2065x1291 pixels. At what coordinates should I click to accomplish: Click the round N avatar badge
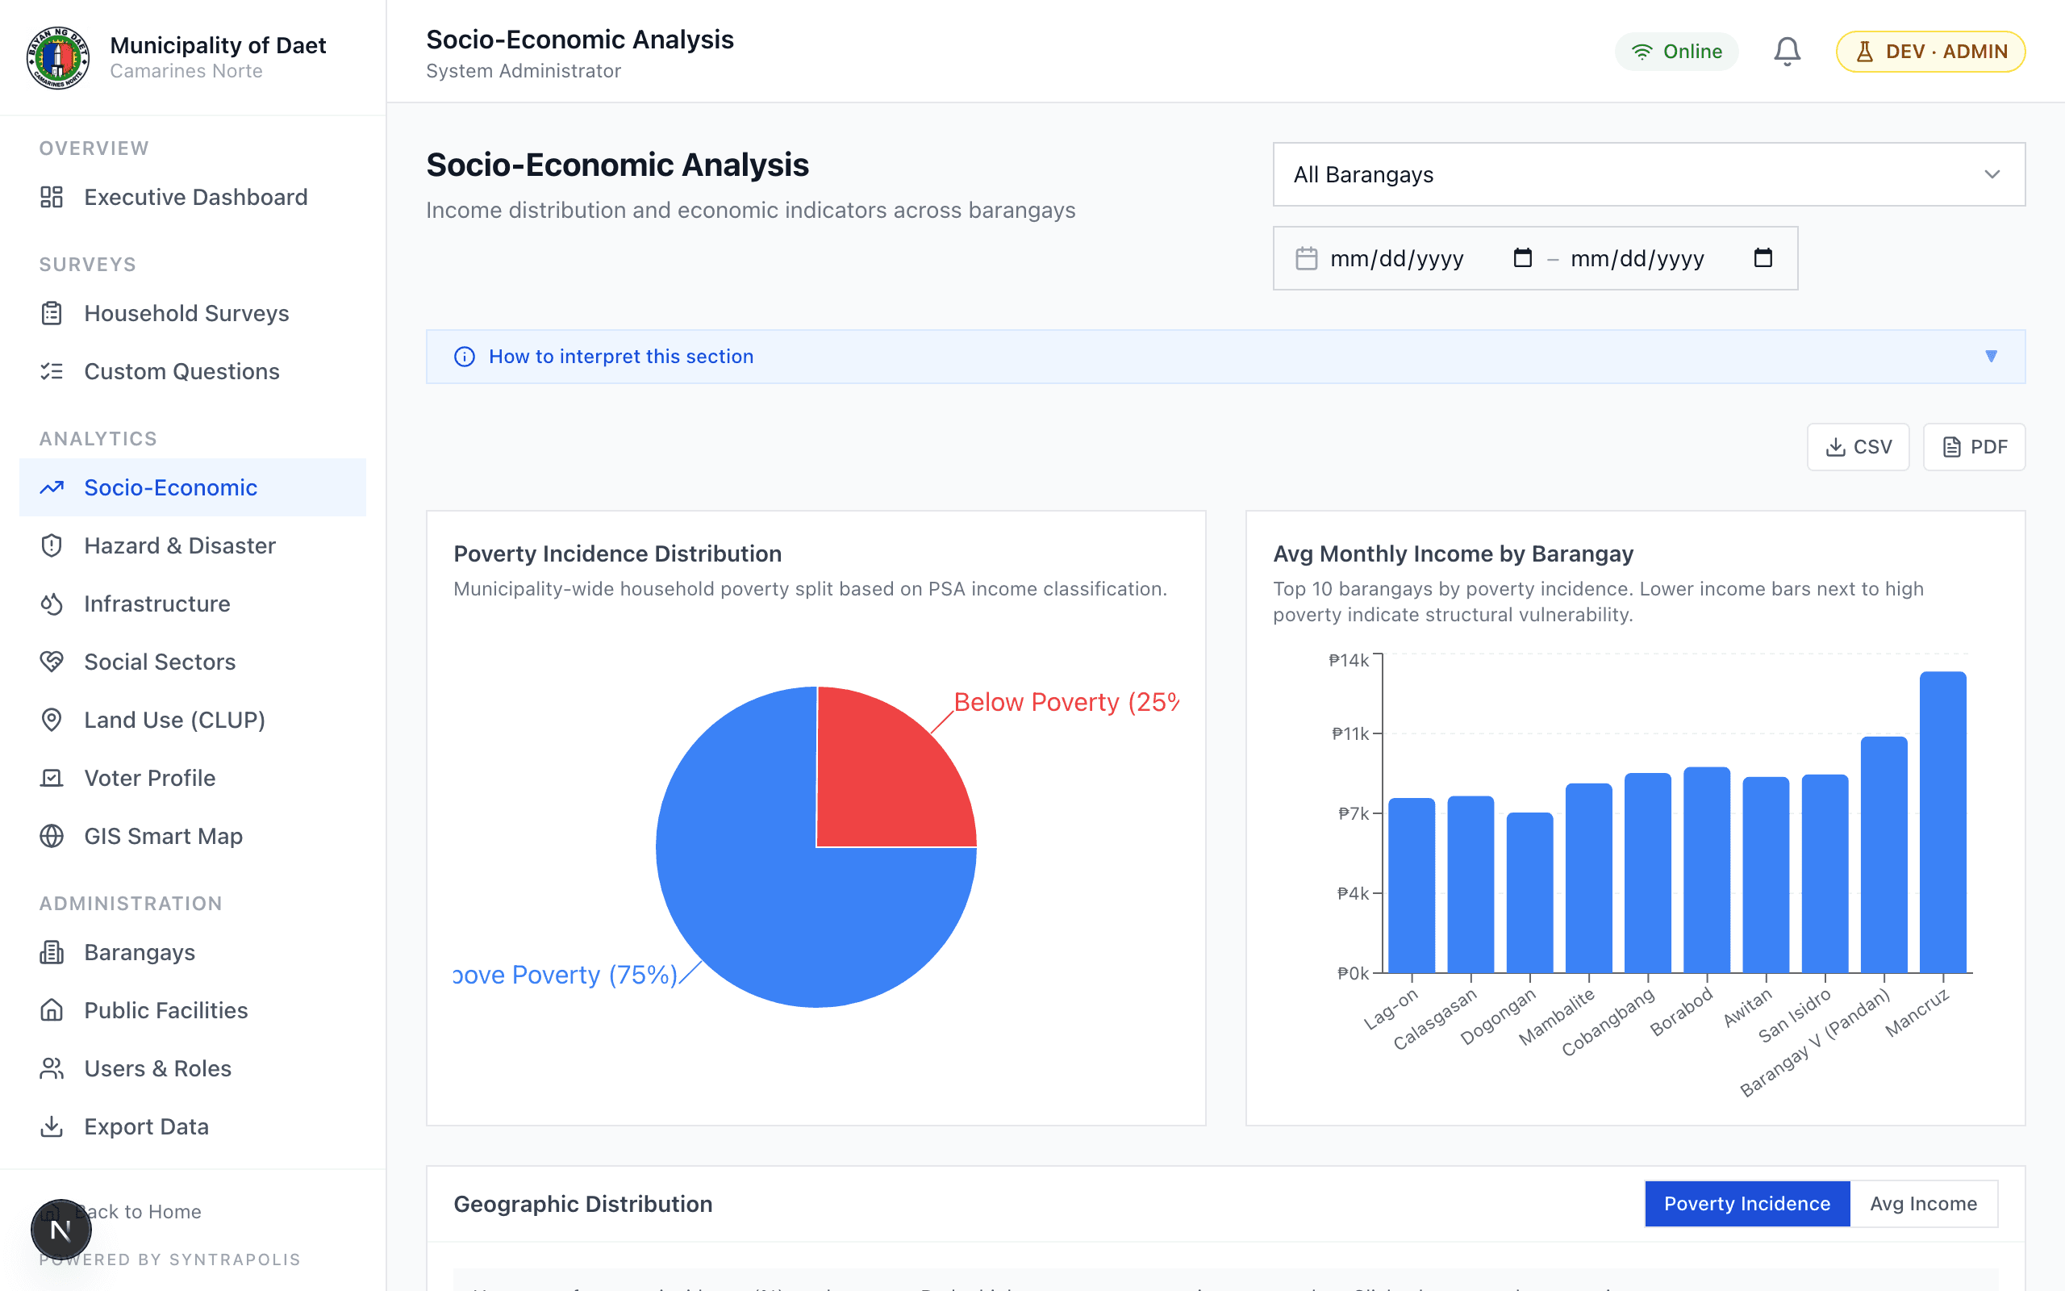pyautogui.click(x=60, y=1230)
